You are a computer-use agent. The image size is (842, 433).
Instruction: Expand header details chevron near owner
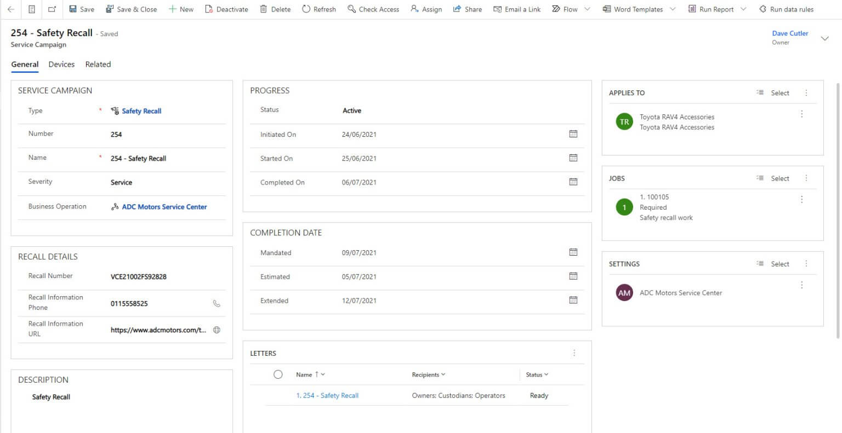tap(824, 38)
